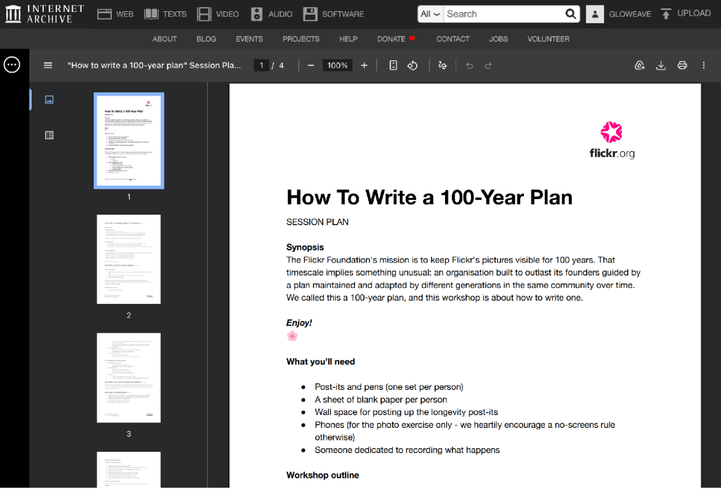
Task: Select the page 1 thumbnail
Action: (129, 141)
